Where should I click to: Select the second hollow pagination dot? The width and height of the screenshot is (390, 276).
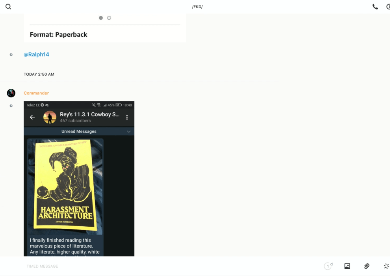point(109,18)
